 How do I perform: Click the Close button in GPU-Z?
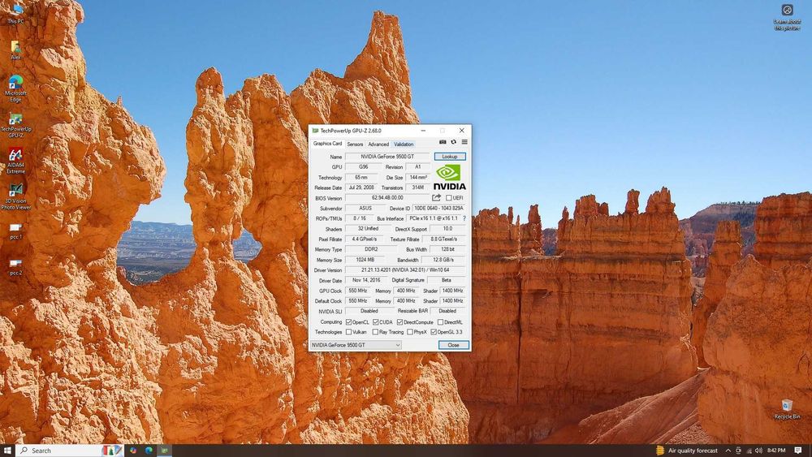pyautogui.click(x=453, y=345)
